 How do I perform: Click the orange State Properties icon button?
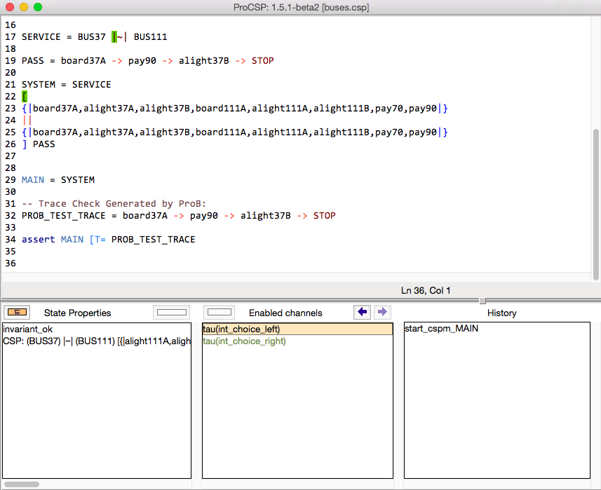17,312
